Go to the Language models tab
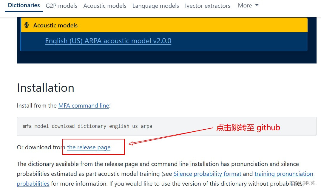The width and height of the screenshot is (321, 188). click(x=155, y=6)
